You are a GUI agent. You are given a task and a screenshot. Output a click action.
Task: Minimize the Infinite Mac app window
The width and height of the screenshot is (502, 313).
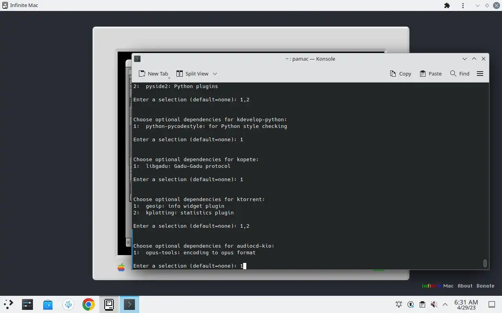pos(477,5)
